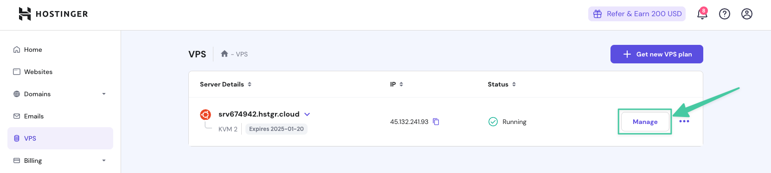The height and width of the screenshot is (173, 771).
Task: Expand the Billing sidebar menu arrow
Action: (x=104, y=161)
